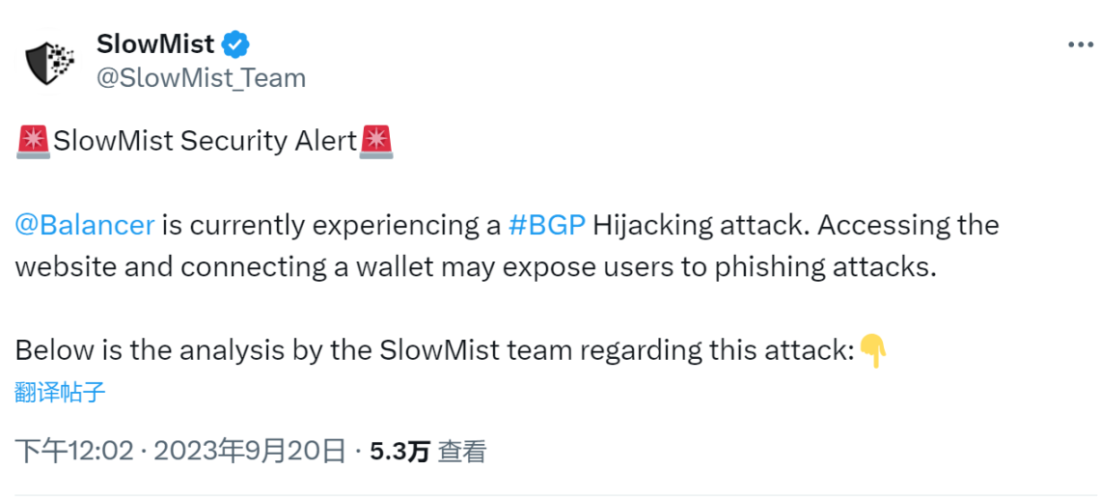The height and width of the screenshot is (497, 1100).
Task: Click the 查看 views label
Action: pos(462,451)
